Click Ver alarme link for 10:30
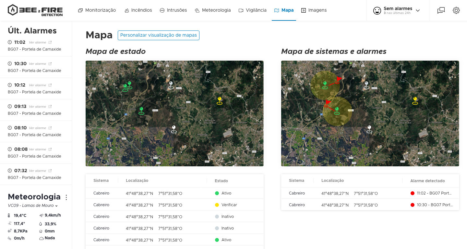Image resolution: width=467 pixels, height=249 pixels. 38,64
